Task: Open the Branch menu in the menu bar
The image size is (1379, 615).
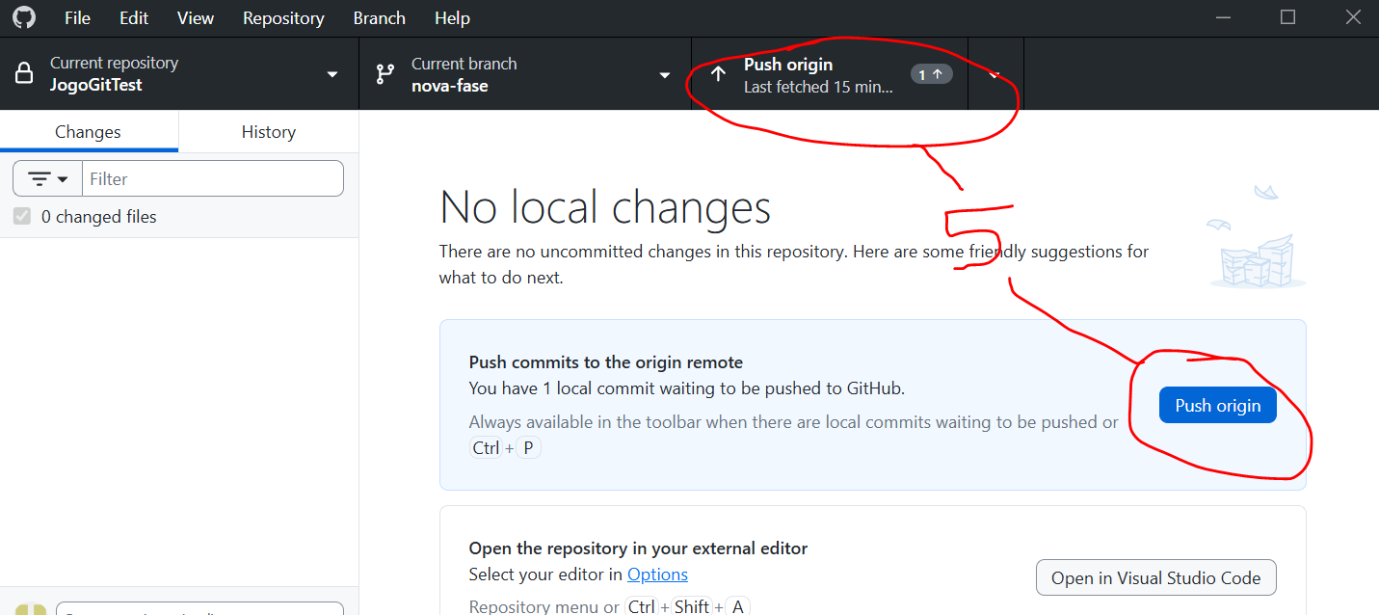Action: (380, 18)
